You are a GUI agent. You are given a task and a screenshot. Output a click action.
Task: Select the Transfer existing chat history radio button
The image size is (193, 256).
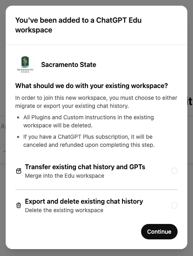point(174,171)
